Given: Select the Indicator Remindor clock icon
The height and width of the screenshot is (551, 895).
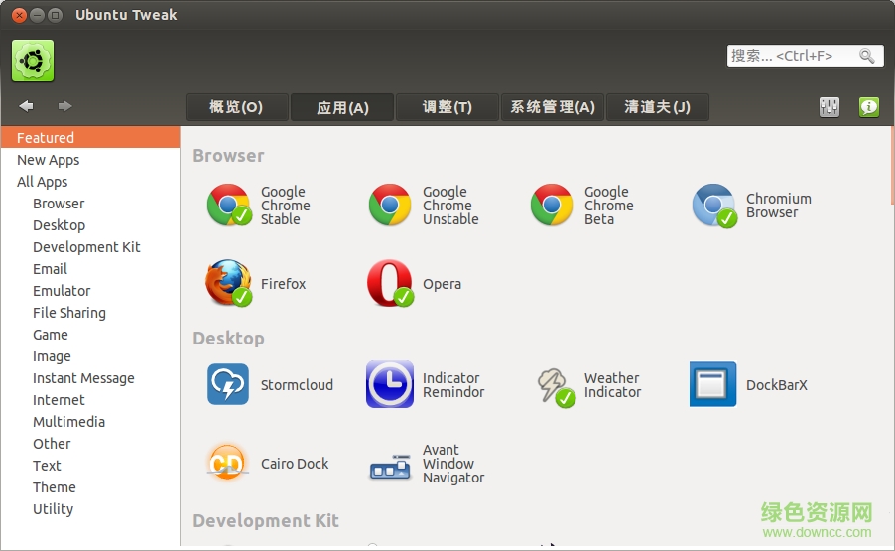Looking at the screenshot, I should (390, 384).
